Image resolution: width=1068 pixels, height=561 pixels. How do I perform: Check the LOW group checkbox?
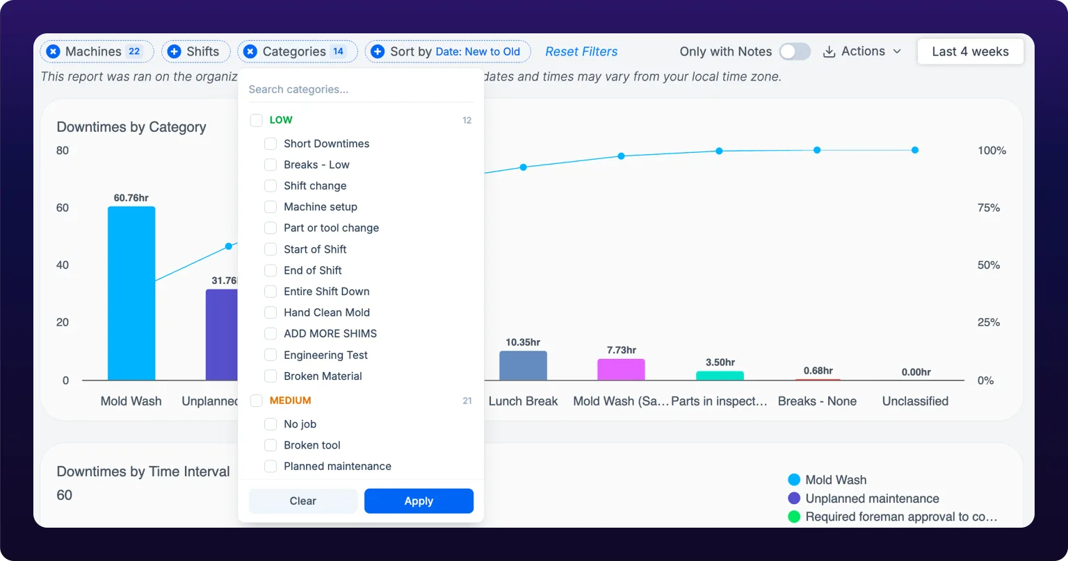257,120
